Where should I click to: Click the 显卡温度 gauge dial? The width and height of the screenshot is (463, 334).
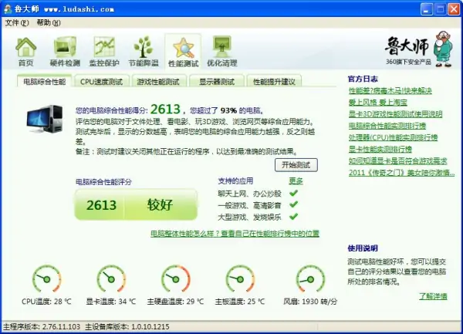point(111,278)
